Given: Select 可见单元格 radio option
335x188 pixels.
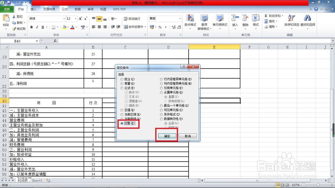Looking at the screenshot, I should [x=161, y=110].
